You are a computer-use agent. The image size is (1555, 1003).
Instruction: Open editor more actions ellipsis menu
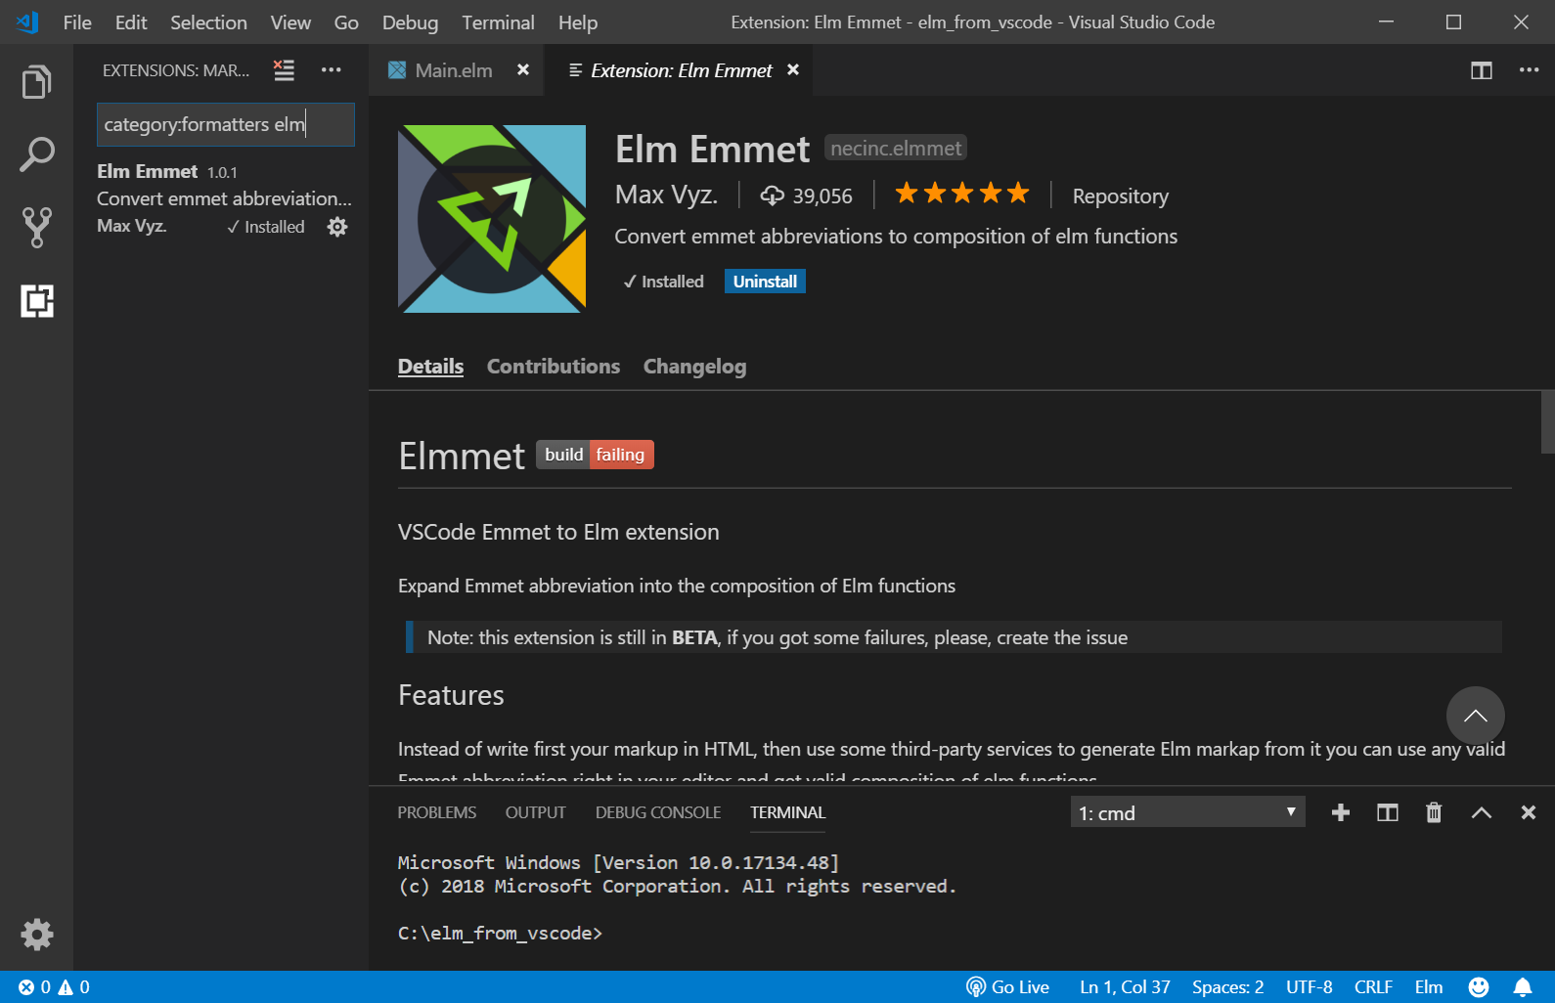[1529, 70]
